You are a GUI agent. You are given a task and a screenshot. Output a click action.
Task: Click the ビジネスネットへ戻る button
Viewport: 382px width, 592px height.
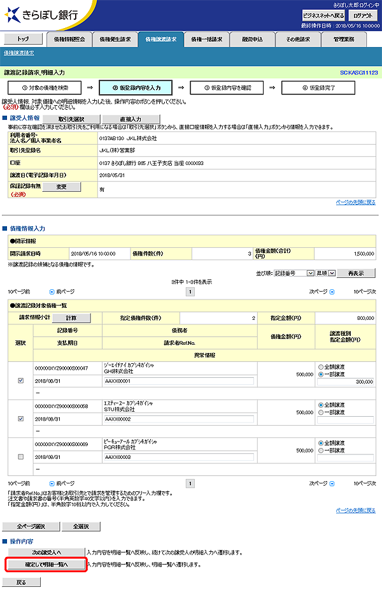point(323,15)
